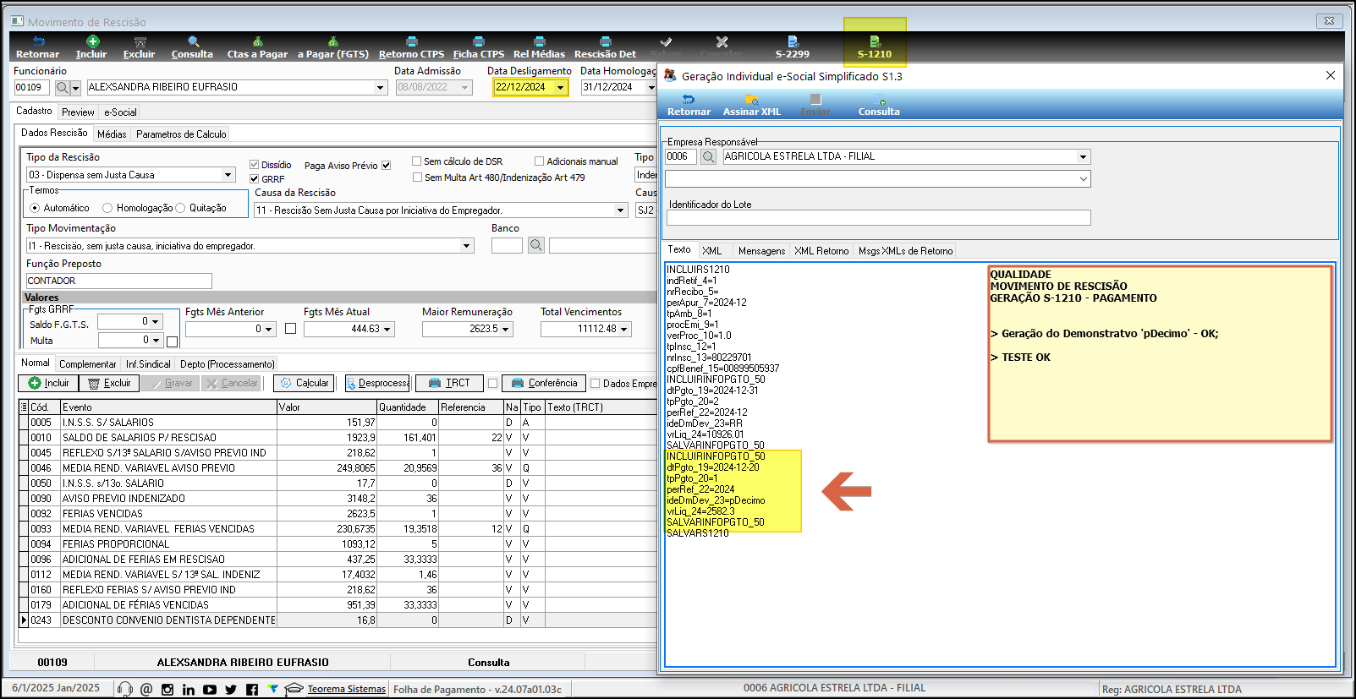Open the Facebook icon in the status bar
Image resolution: width=1356 pixels, height=699 pixels.
[252, 690]
